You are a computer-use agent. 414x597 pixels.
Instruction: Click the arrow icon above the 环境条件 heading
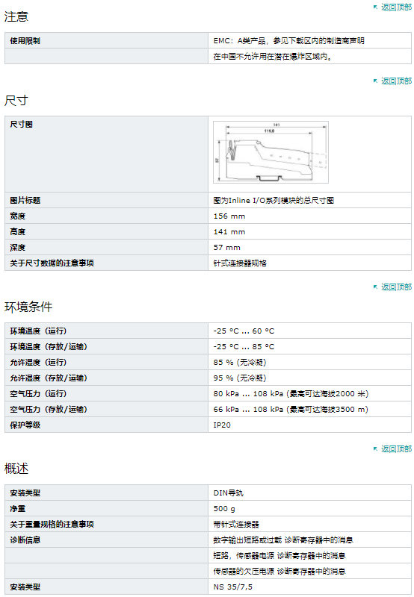pyautogui.click(x=375, y=287)
